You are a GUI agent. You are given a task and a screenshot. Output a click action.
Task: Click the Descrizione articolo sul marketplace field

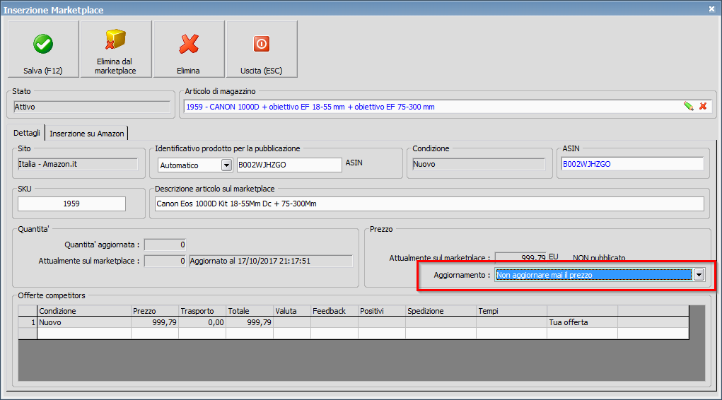click(x=429, y=204)
